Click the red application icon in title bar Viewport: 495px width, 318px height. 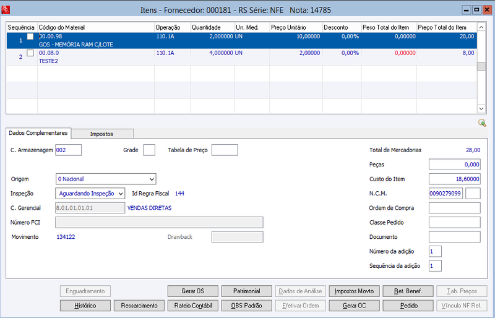coord(6,10)
